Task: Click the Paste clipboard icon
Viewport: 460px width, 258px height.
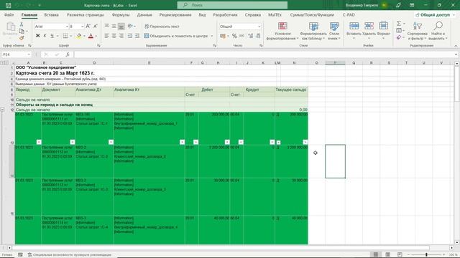Action: (x=11, y=27)
